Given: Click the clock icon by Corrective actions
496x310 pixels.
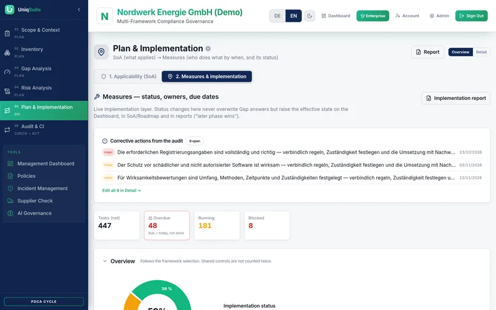Looking at the screenshot, I should point(105,141).
